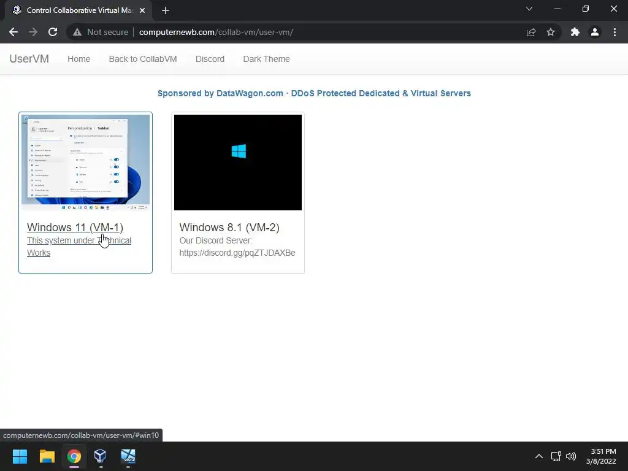Screen dimensions: 628x471
Task: Restore down the Chrome window
Action: [x=586, y=9]
